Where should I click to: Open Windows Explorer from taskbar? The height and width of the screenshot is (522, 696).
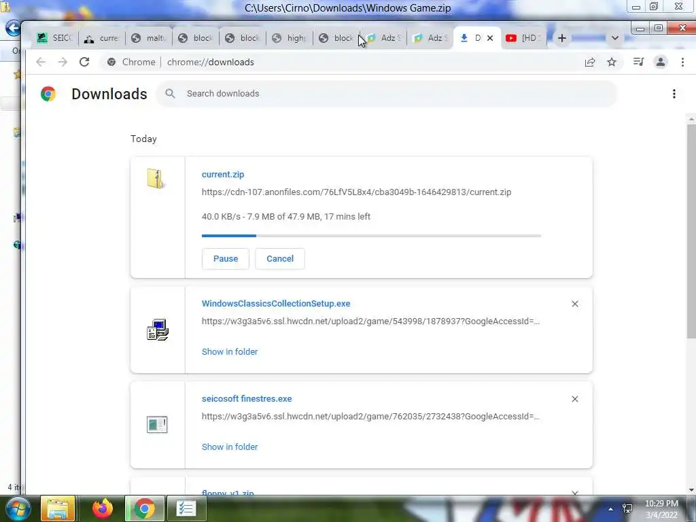coord(58,508)
